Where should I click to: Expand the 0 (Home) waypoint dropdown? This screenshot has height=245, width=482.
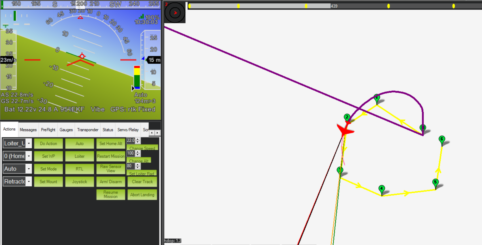29,156
